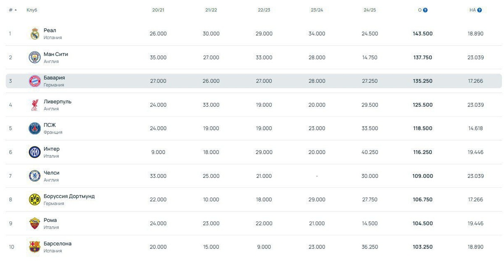Click the Liverpool club crest
504x261 pixels.
34,105
